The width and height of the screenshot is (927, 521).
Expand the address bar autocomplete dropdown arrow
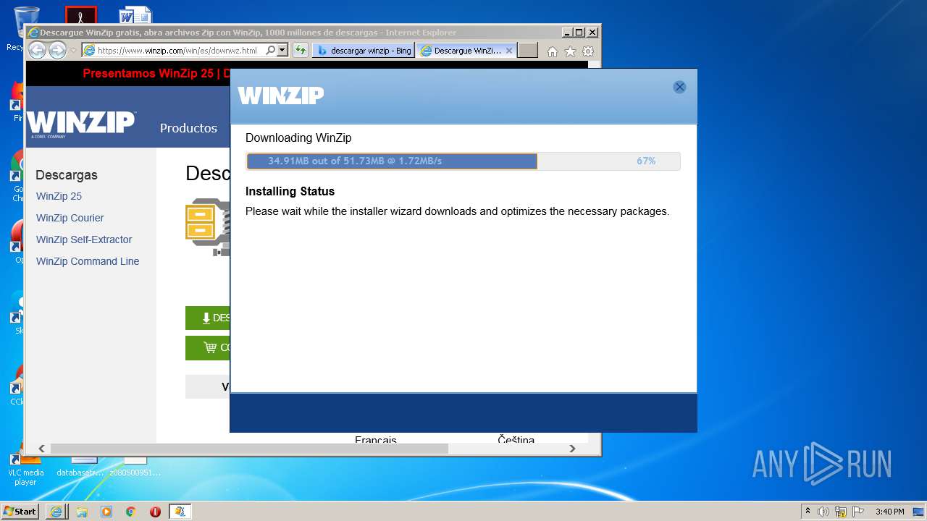(x=282, y=51)
